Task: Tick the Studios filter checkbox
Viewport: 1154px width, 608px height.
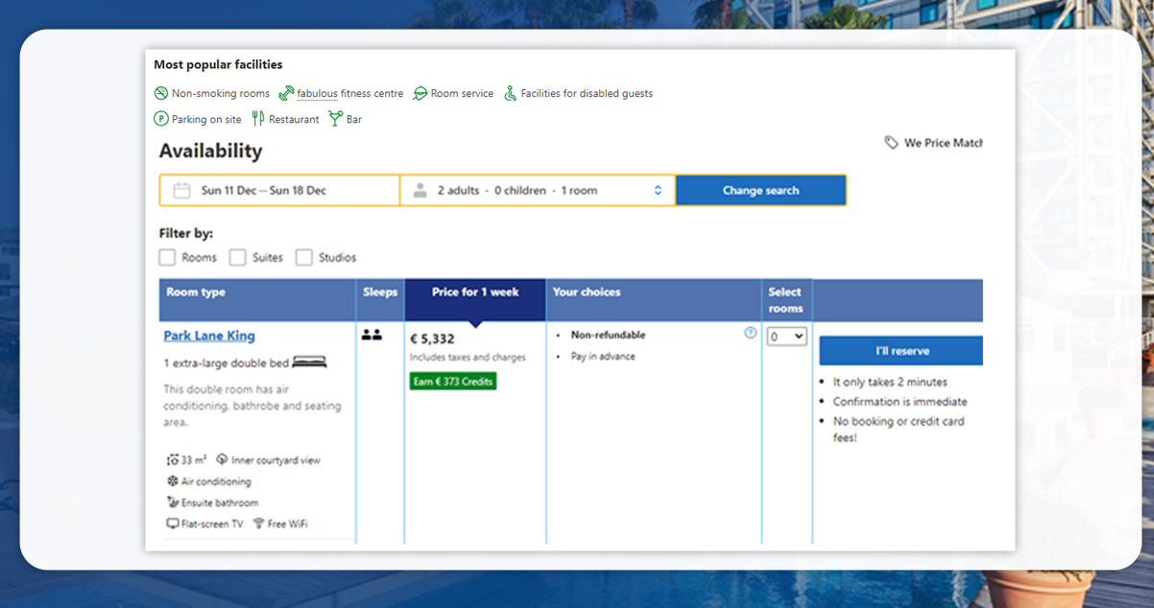Action: pyautogui.click(x=303, y=257)
